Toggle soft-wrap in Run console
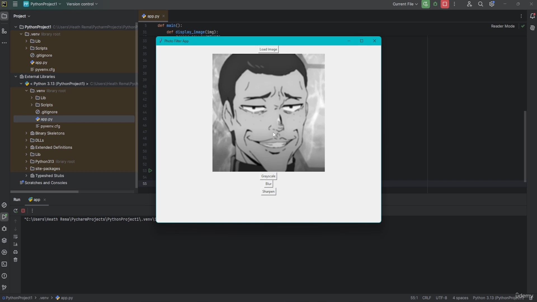Screen dimensions: 537x302 coord(15,237)
